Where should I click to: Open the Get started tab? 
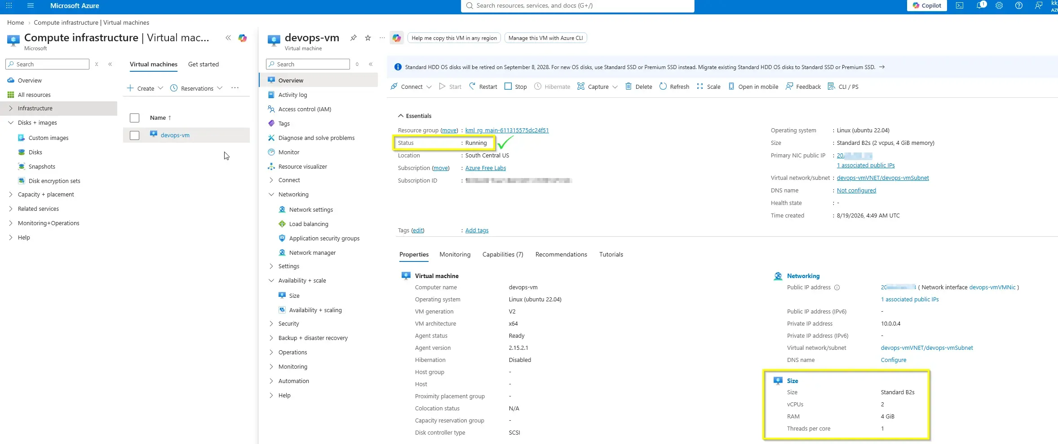tap(204, 64)
